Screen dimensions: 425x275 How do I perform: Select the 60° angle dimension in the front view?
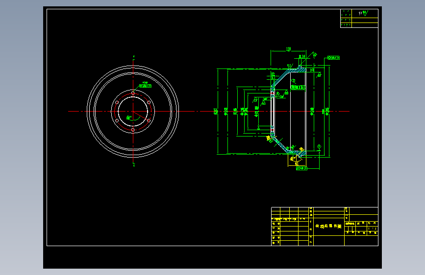pos(129,117)
